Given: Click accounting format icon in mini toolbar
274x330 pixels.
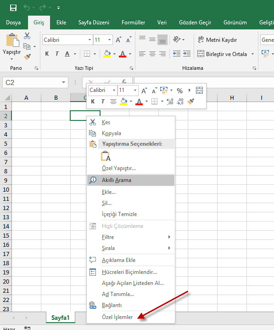Looking at the screenshot, I should pos(164,91).
